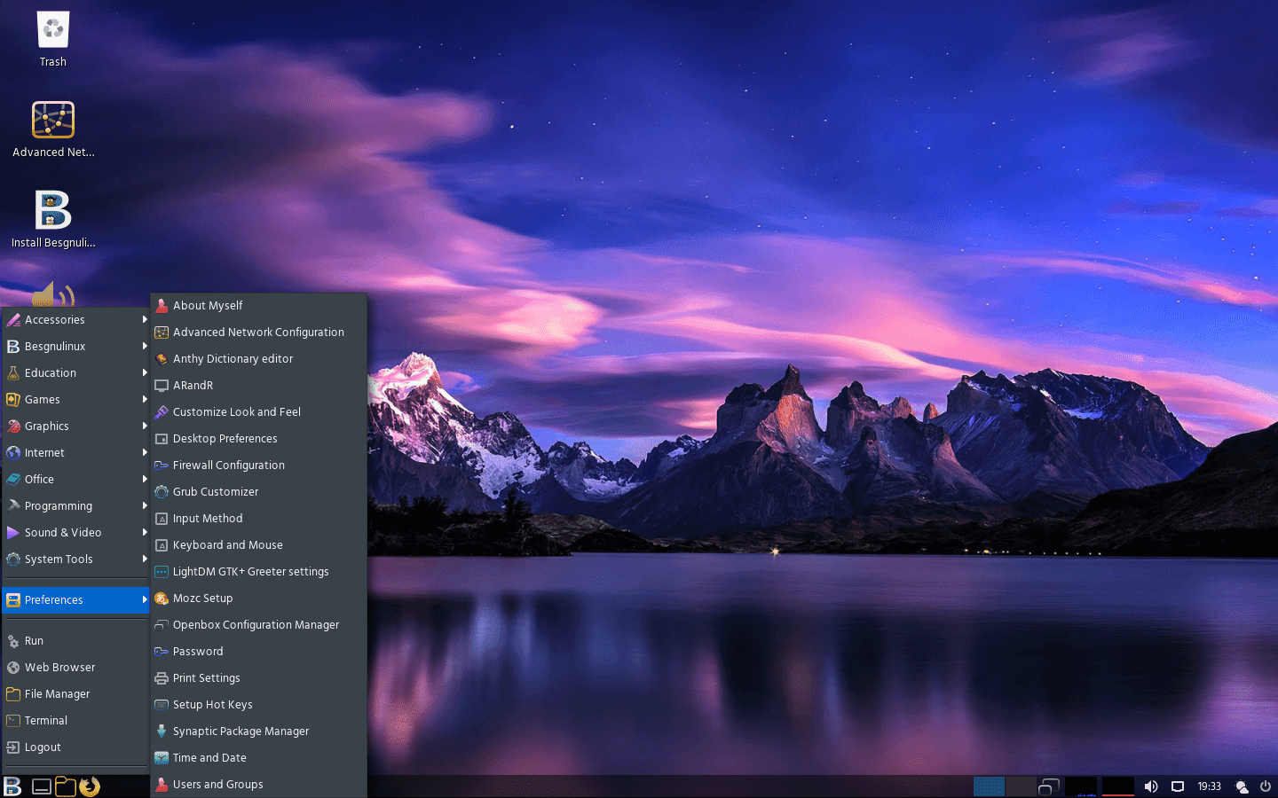Open the System Tools category
This screenshot has height=798, width=1278.
(76, 559)
